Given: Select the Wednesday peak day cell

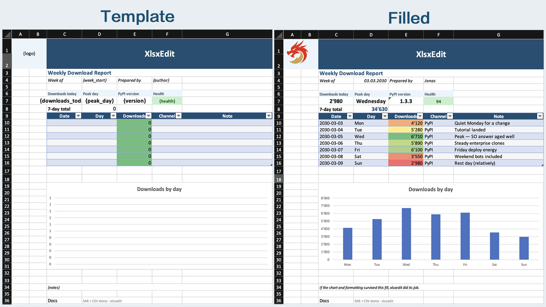Looking at the screenshot, I should point(371,101).
